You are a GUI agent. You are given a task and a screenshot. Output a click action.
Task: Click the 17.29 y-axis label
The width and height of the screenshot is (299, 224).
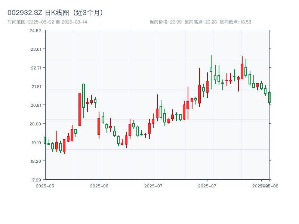(36, 180)
